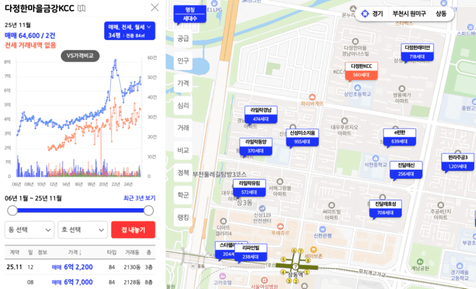The width and height of the screenshot is (476, 289).
Task: Click the 다정한KCC 560세대 red marker
Action: (361, 71)
